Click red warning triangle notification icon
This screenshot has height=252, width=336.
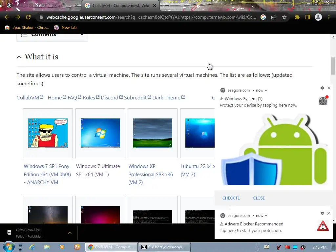(x=323, y=226)
